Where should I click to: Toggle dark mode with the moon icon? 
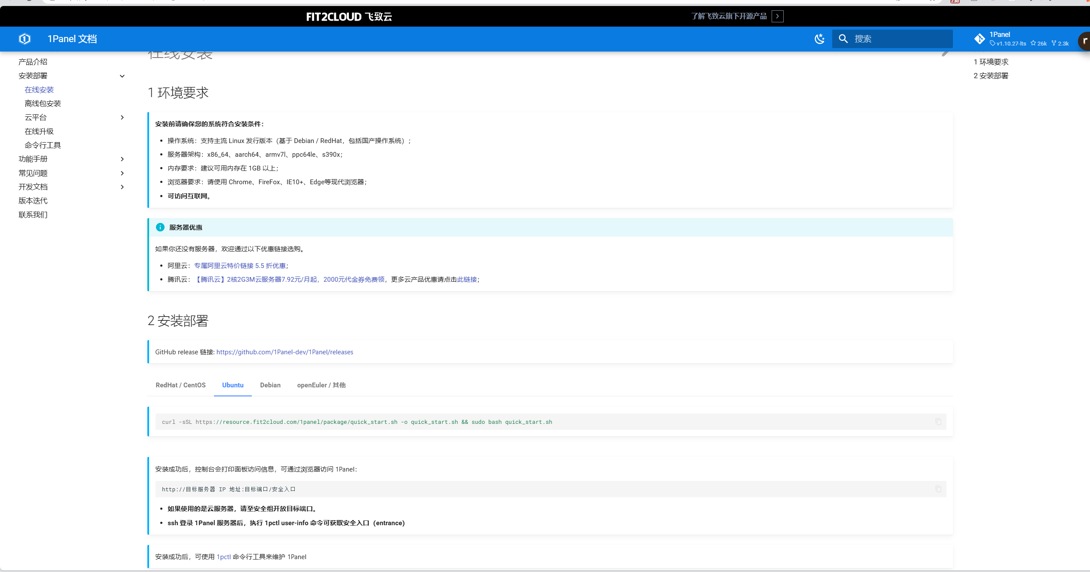pyautogui.click(x=820, y=39)
